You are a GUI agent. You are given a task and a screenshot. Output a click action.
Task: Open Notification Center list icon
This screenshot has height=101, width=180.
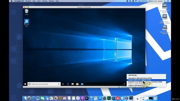coord(168,1)
